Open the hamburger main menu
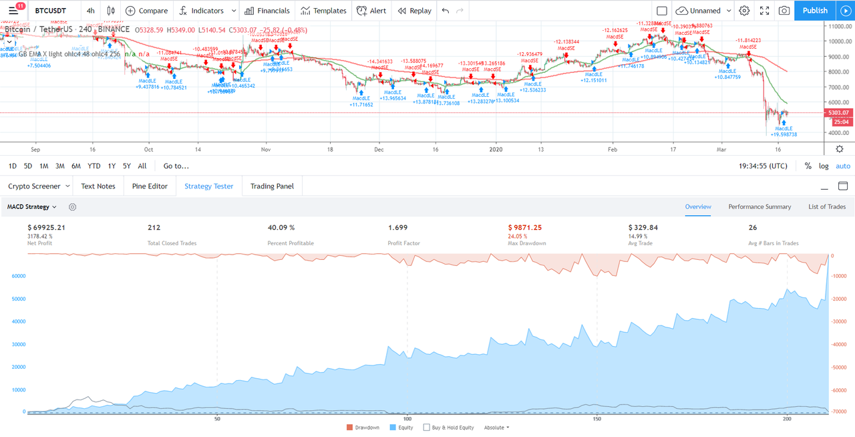Viewport: 855px width, 437px height. pyautogui.click(x=13, y=11)
